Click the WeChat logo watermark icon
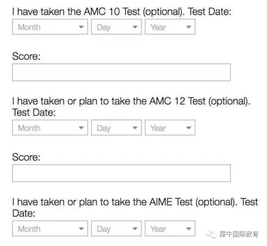The height and width of the screenshot is (246, 267). [x=211, y=234]
